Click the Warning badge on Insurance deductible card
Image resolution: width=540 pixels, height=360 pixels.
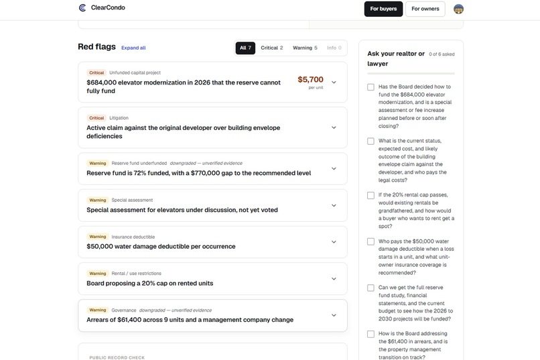coord(97,237)
